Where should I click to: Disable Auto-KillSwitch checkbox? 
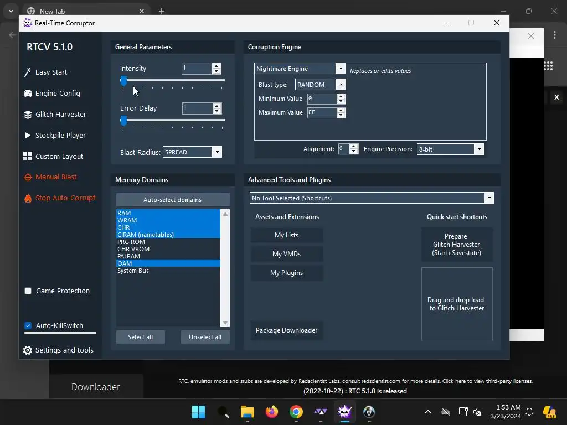coord(28,325)
